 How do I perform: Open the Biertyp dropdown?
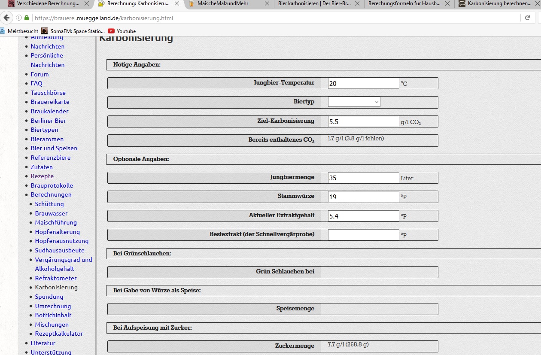(354, 102)
